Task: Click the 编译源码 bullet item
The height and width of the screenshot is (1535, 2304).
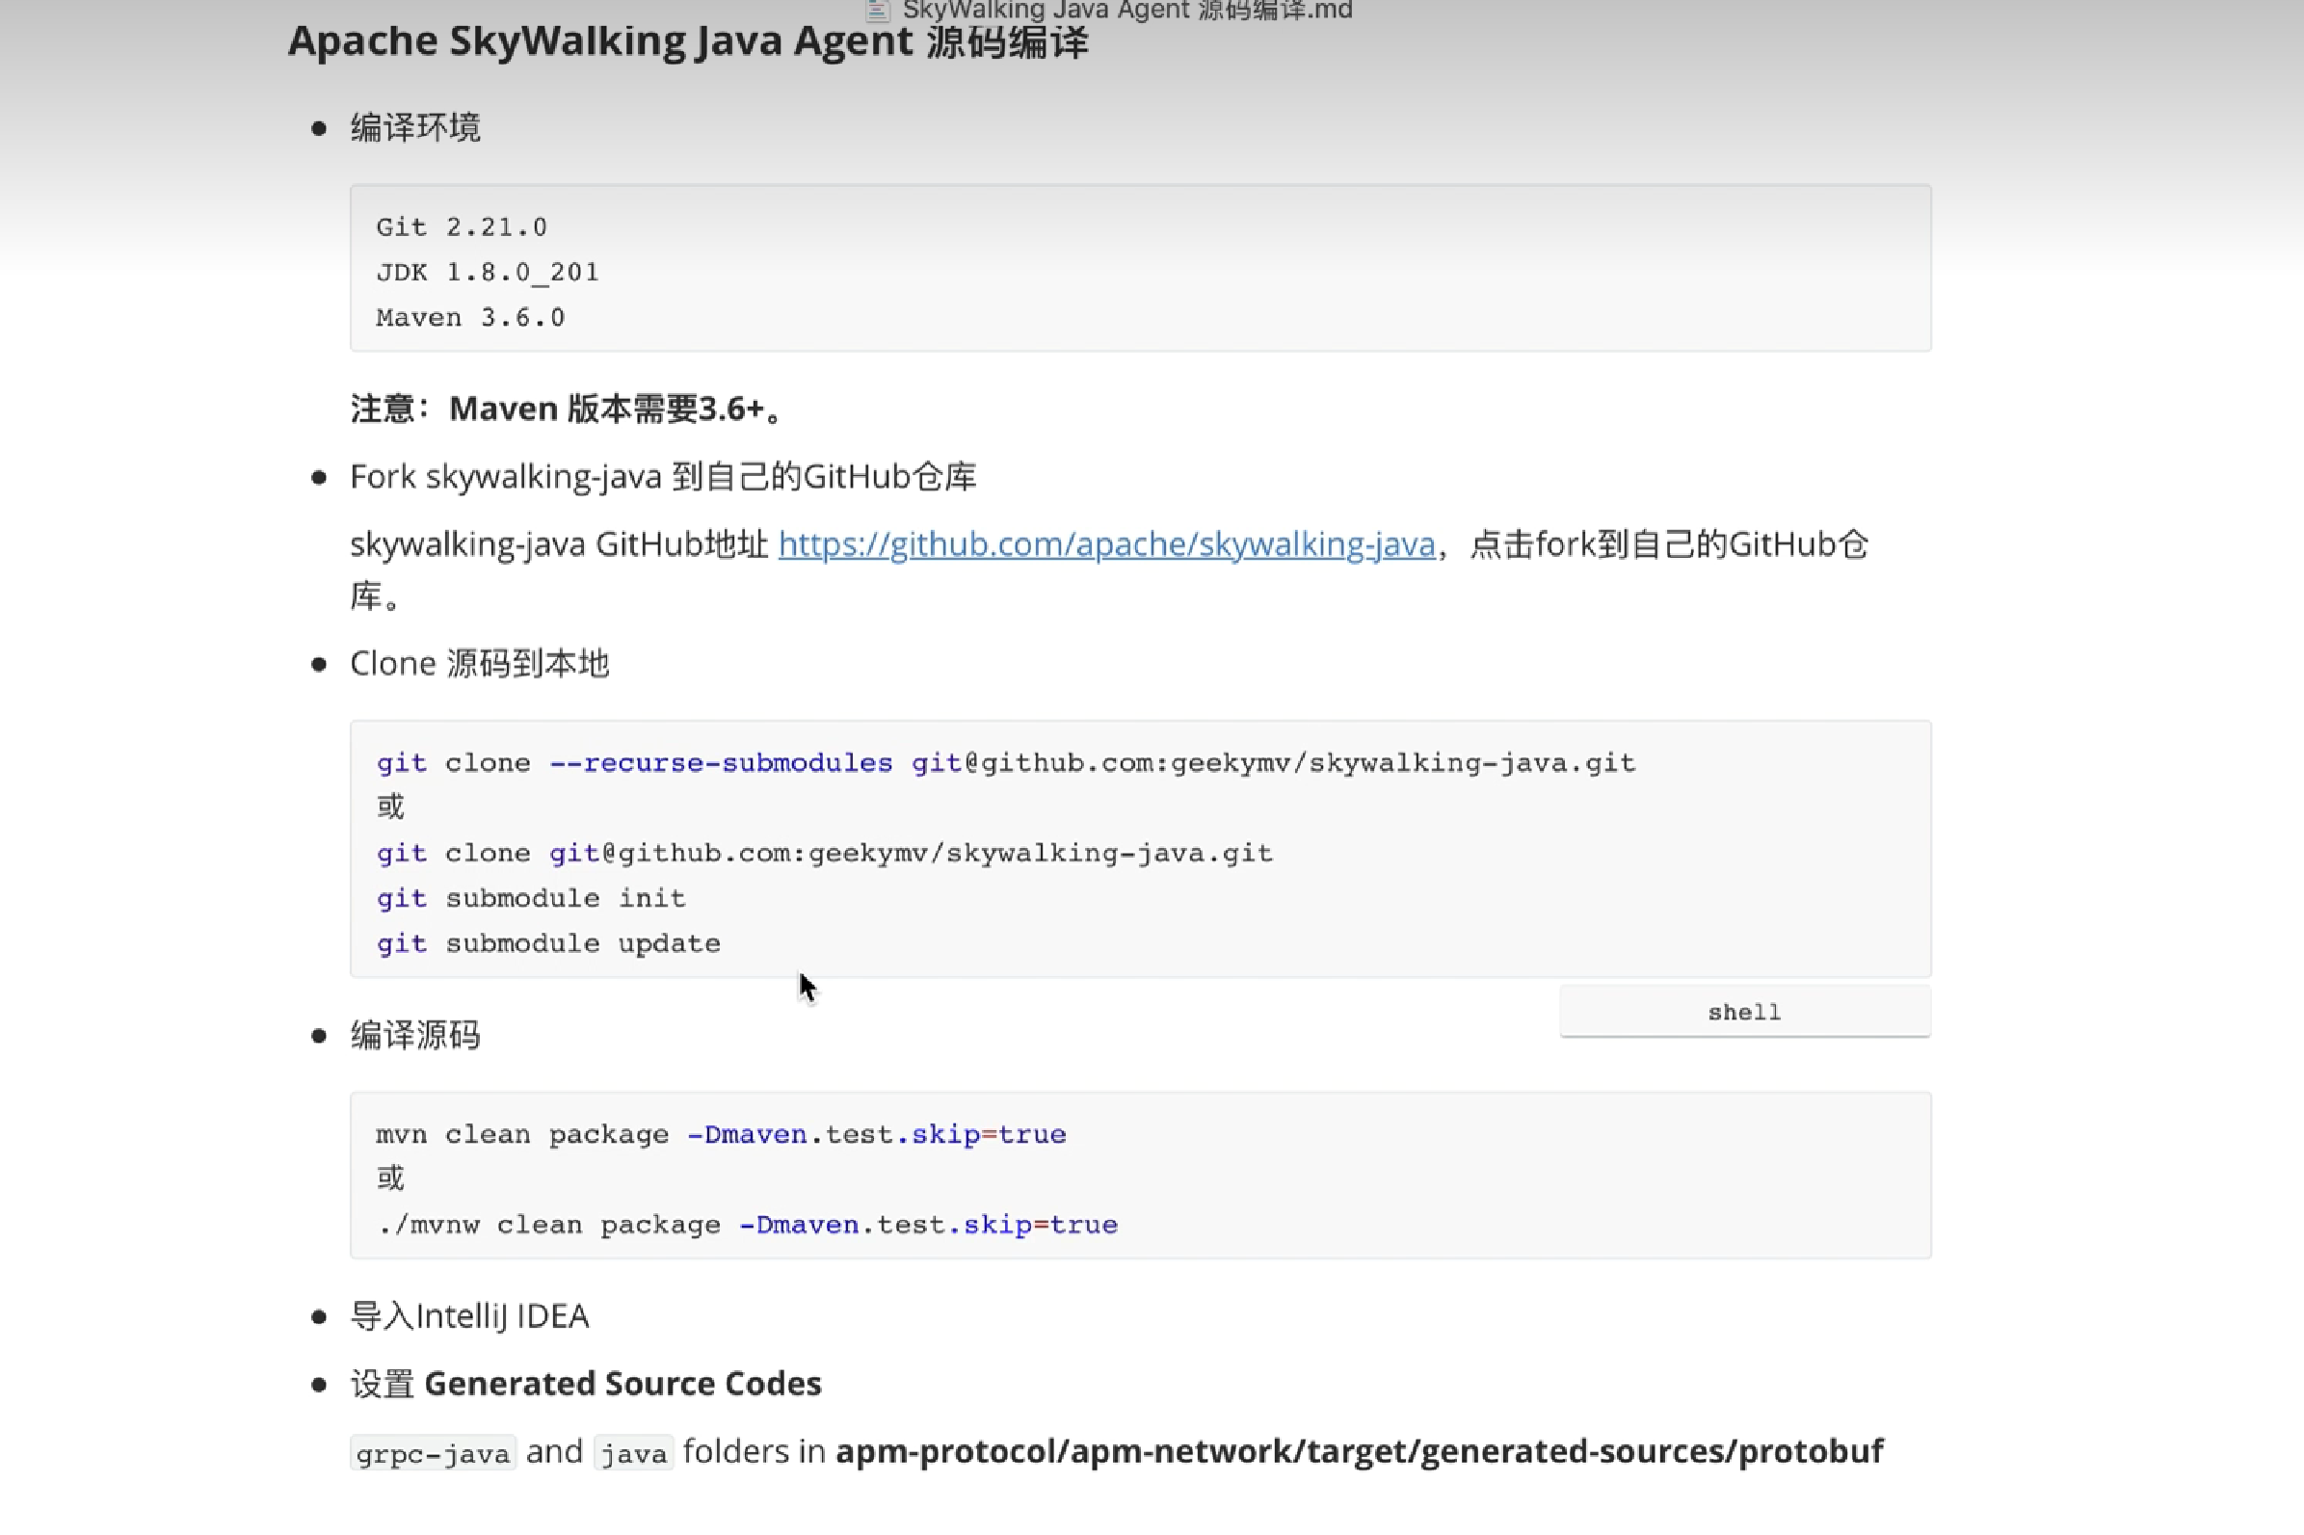Action: coord(415,1035)
